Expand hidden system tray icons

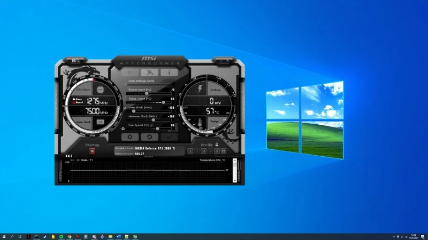394,237
